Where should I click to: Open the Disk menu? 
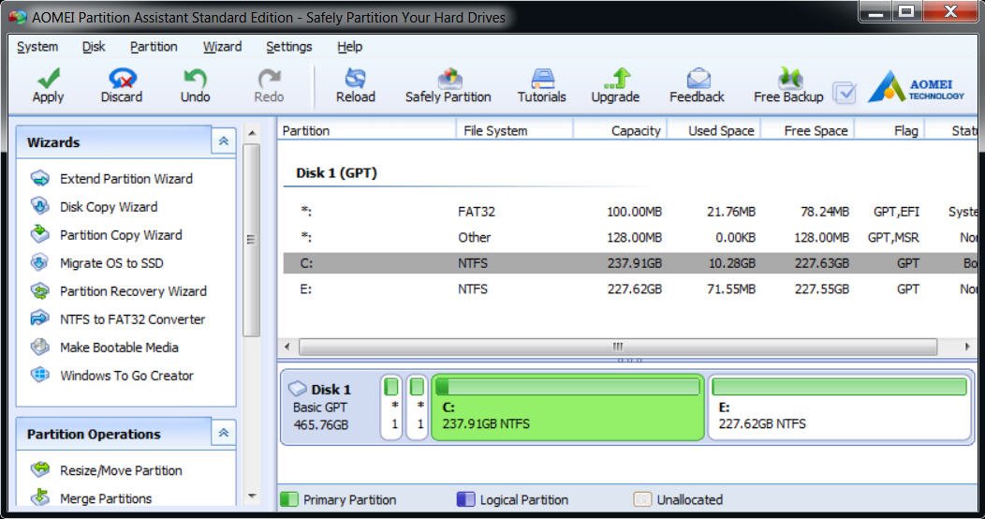click(94, 47)
